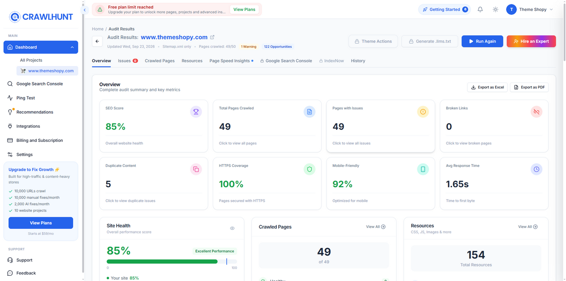Click View Plans in the banner

244,9
